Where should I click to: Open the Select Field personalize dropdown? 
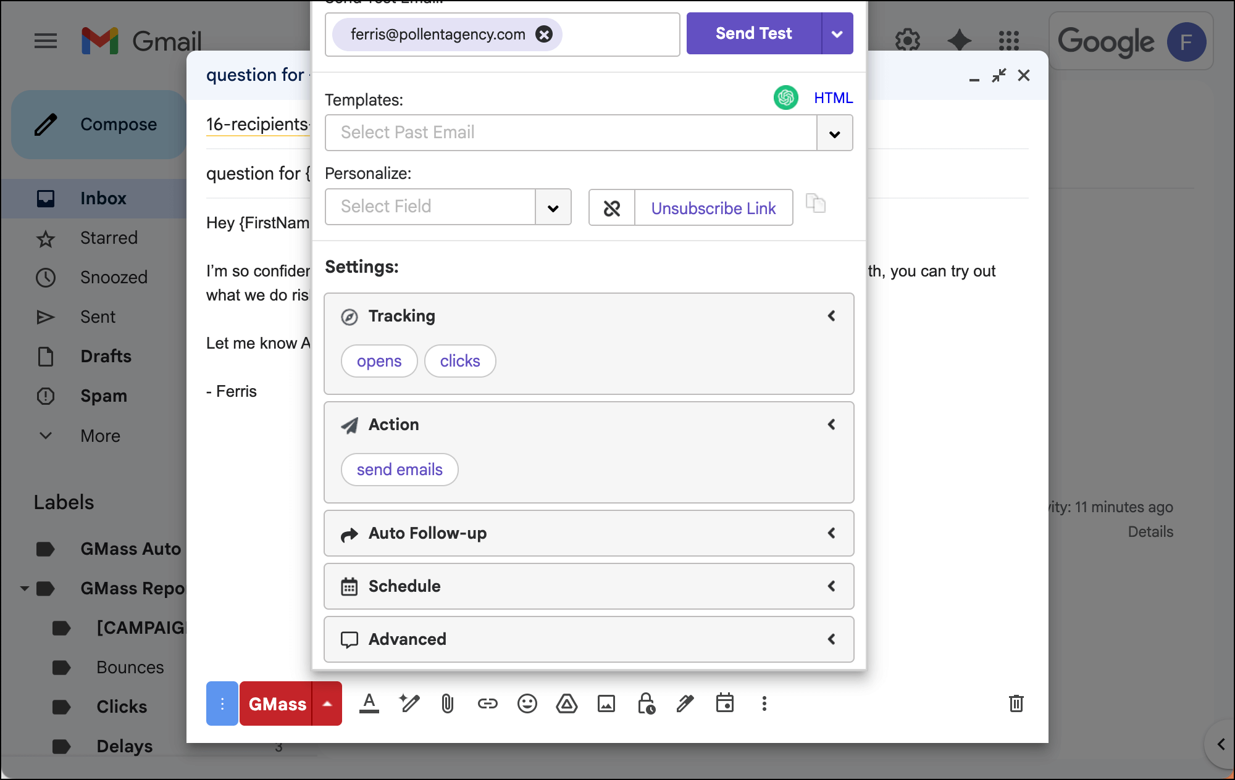(x=553, y=208)
